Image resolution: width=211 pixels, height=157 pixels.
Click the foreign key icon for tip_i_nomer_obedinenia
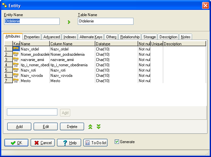[x=16, y=65]
